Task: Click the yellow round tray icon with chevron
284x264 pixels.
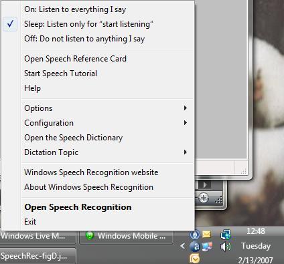Action: pos(195,259)
